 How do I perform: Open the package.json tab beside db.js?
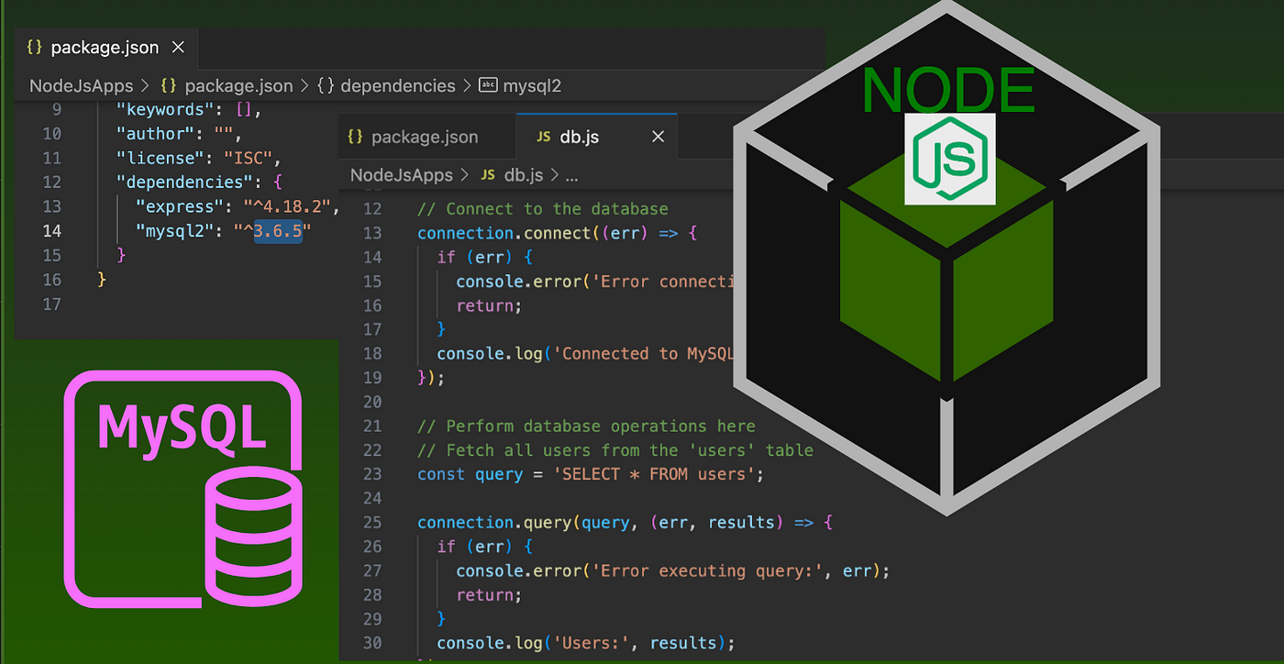424,137
